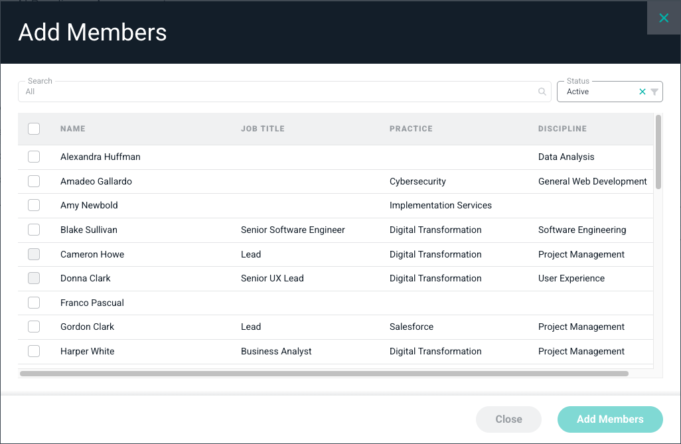Tick the checkbox next to Gordon Clark

pyautogui.click(x=34, y=327)
